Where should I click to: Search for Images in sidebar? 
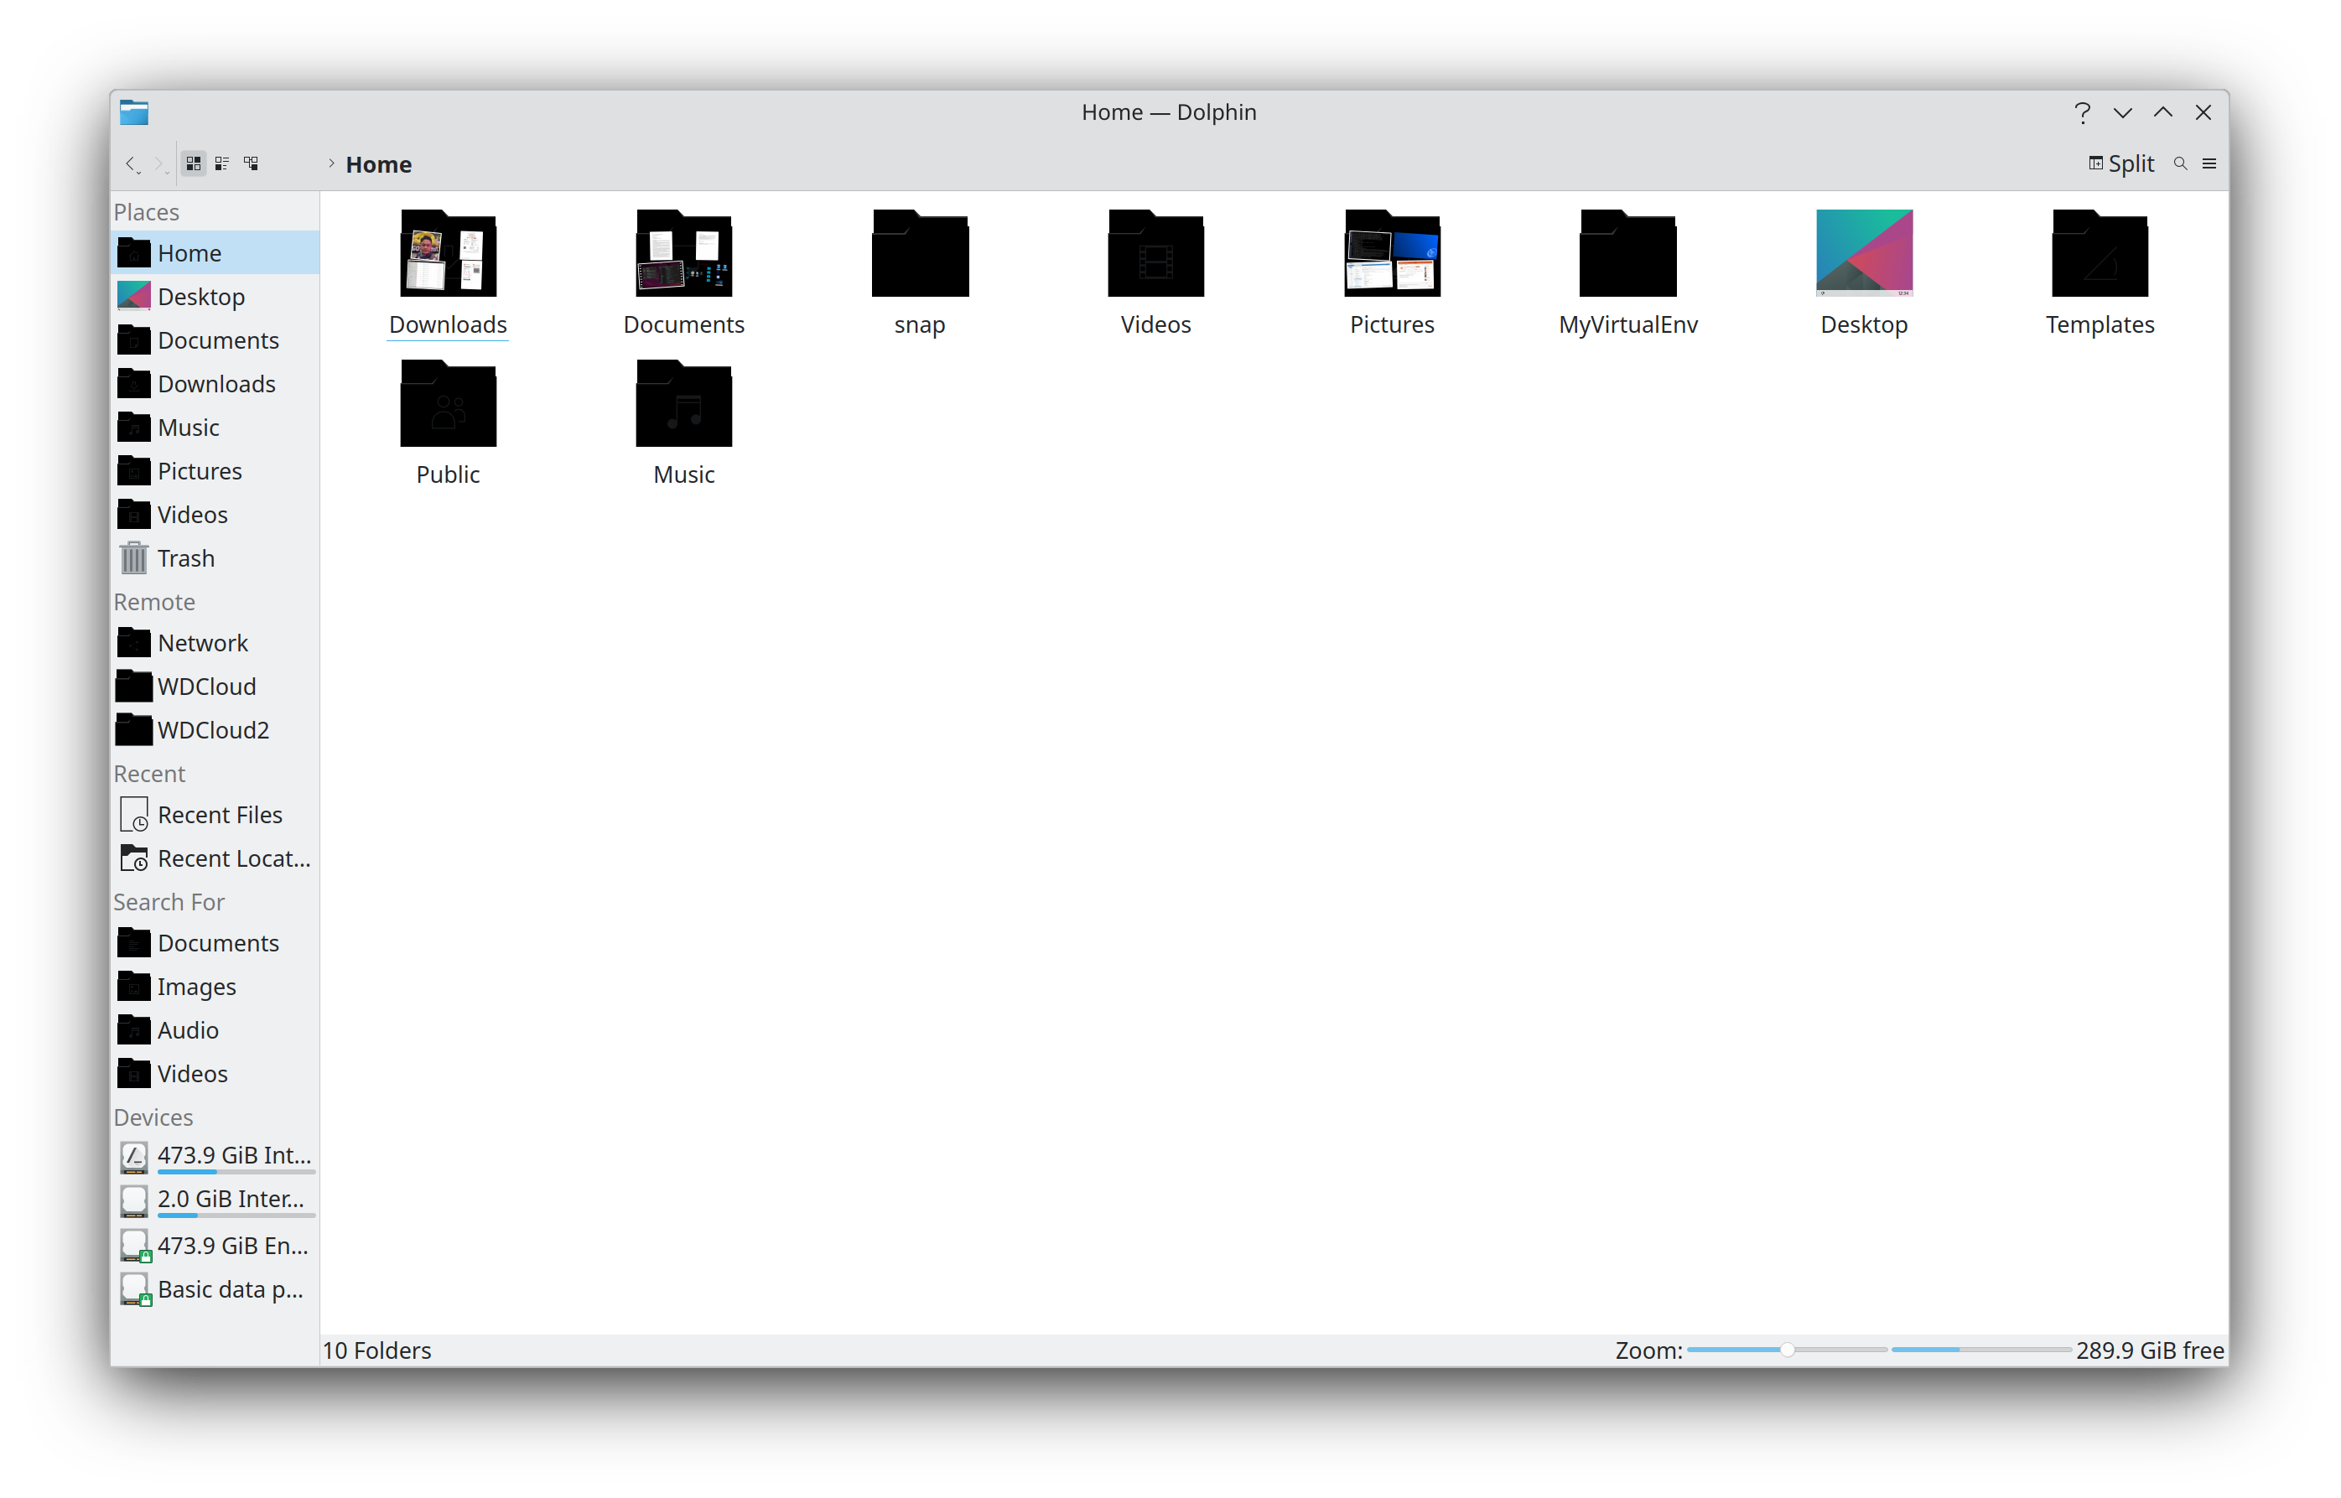(x=215, y=987)
